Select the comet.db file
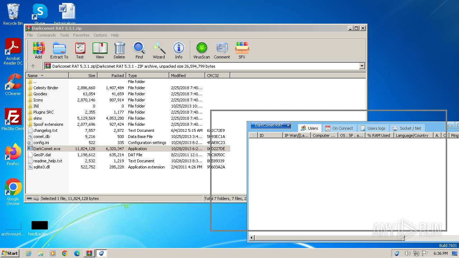 pos(41,137)
